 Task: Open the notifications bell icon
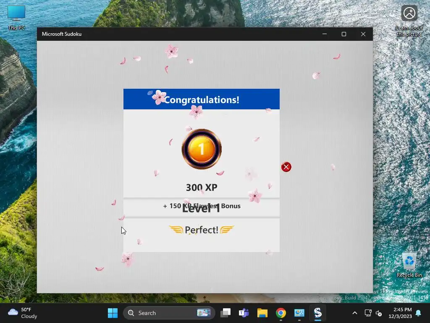(x=419, y=313)
